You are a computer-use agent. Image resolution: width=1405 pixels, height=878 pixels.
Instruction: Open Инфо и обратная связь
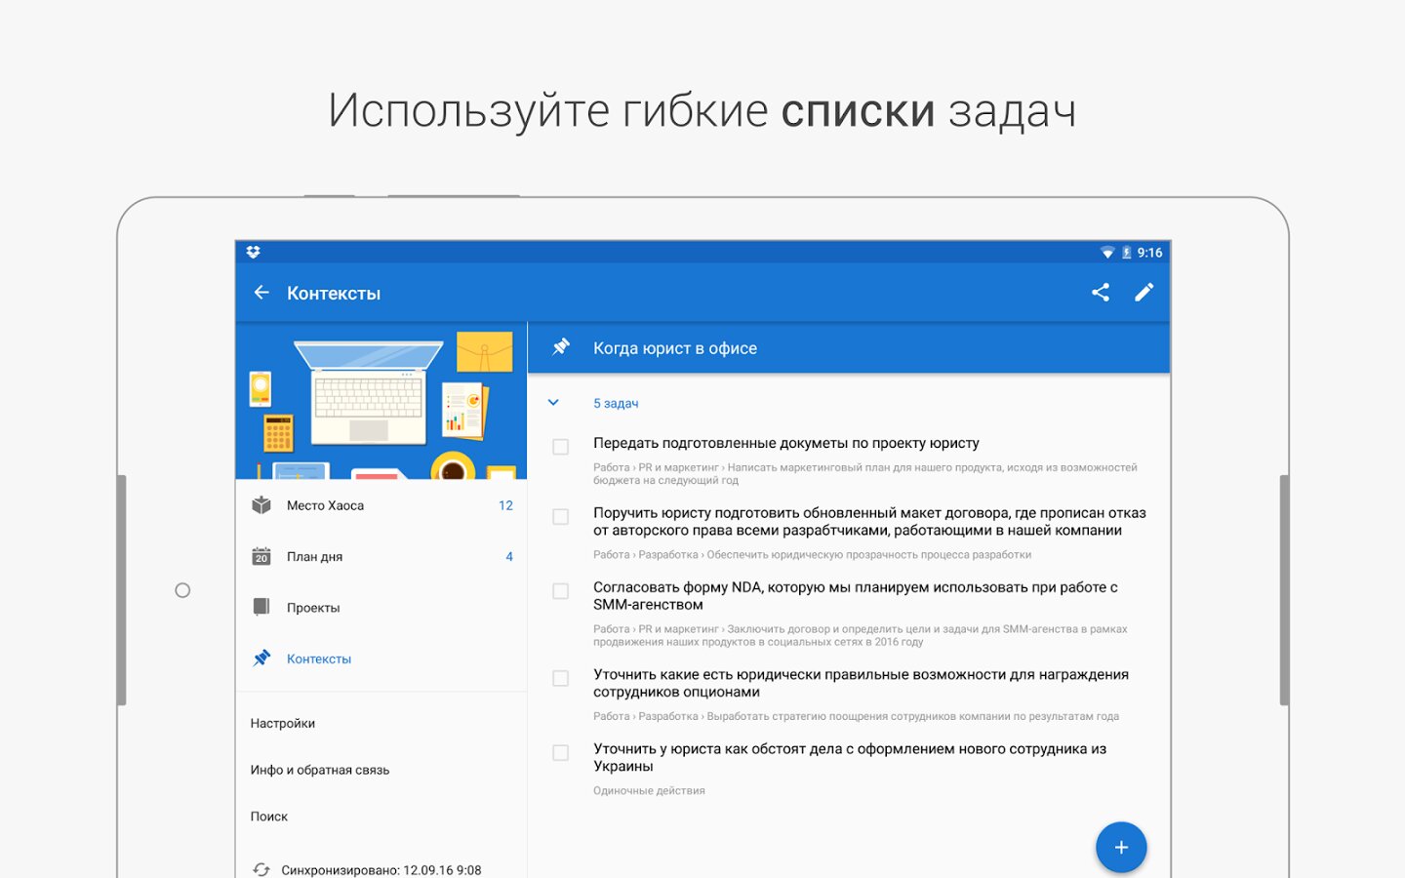(320, 770)
